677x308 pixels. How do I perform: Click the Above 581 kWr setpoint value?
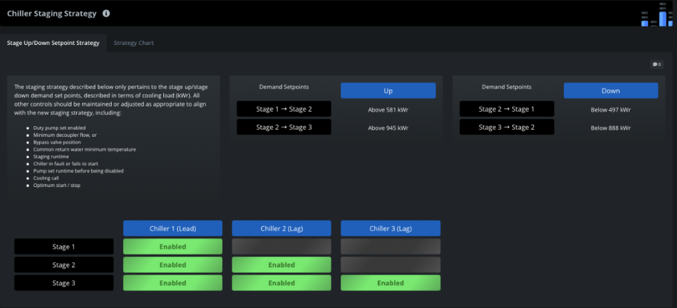[388, 109]
